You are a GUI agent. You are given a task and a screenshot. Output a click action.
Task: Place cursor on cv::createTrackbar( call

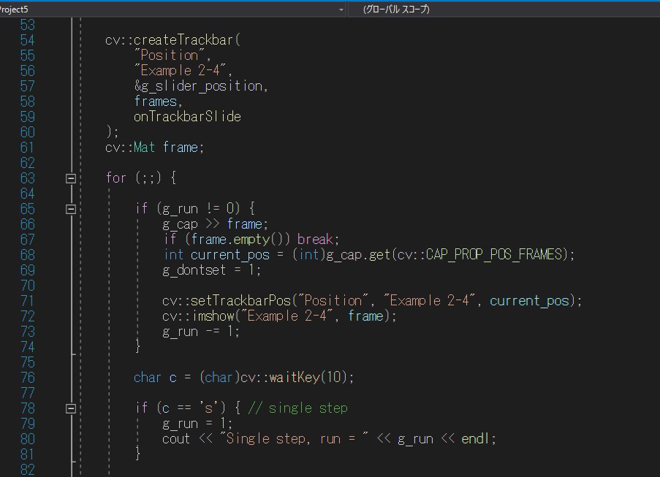(x=172, y=40)
